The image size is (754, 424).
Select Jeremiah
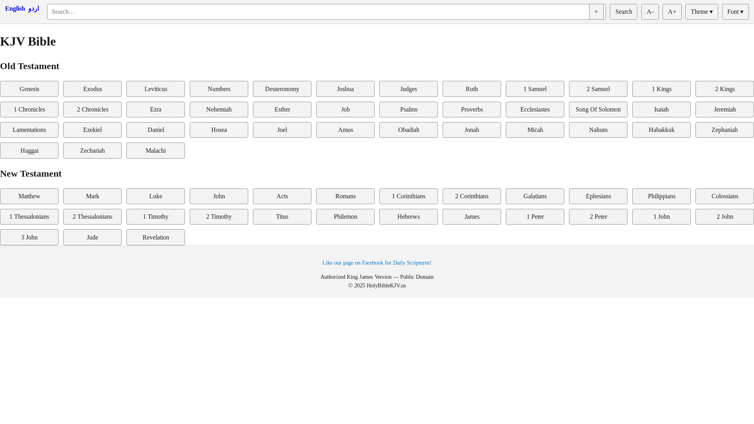[x=725, y=110]
